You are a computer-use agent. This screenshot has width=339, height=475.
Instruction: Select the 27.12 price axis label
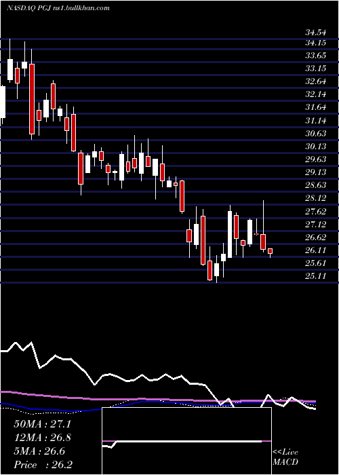(x=316, y=225)
